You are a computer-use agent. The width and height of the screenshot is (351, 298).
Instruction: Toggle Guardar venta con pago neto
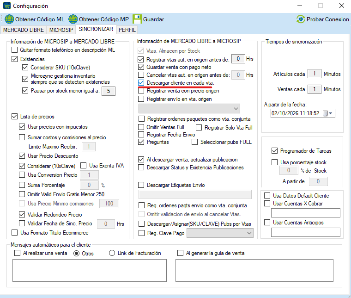(141, 67)
